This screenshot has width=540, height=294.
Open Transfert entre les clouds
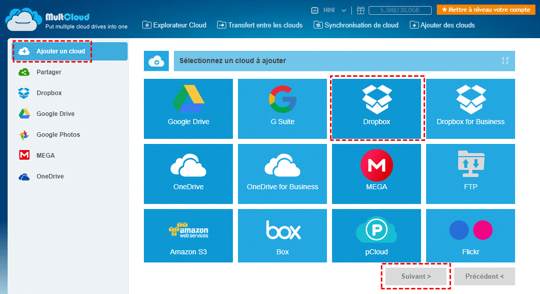[x=260, y=25]
